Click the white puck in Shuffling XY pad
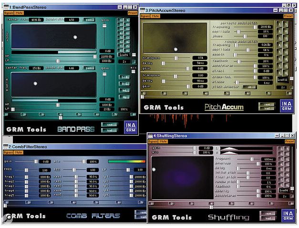 point(154,170)
